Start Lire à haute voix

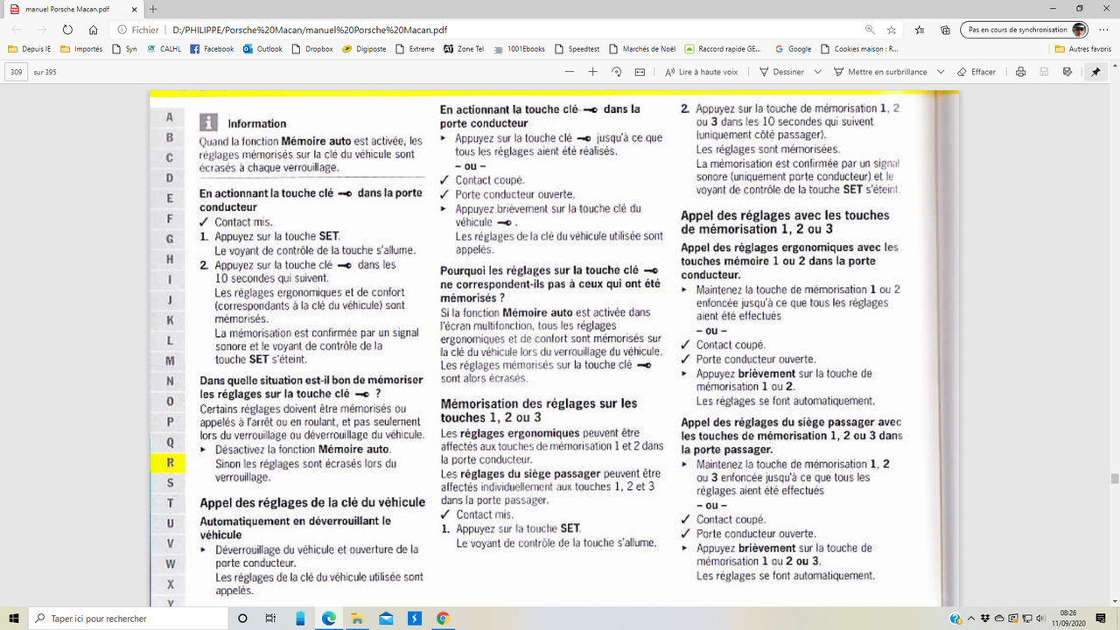point(701,72)
